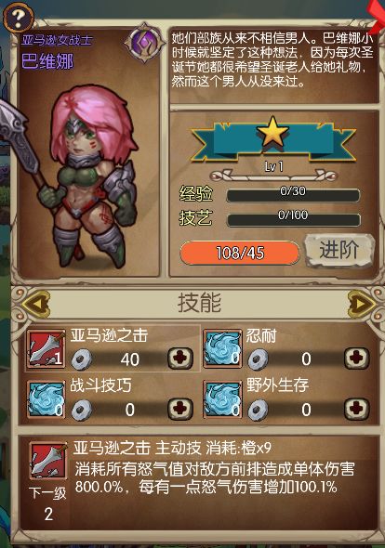
Task: Select the 战斗技巧 skill icon
Action: click(46, 399)
